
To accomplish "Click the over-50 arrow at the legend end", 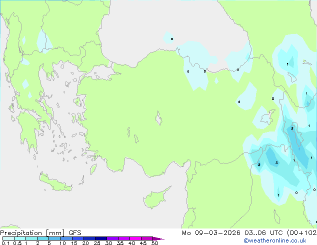I will 158,238.
